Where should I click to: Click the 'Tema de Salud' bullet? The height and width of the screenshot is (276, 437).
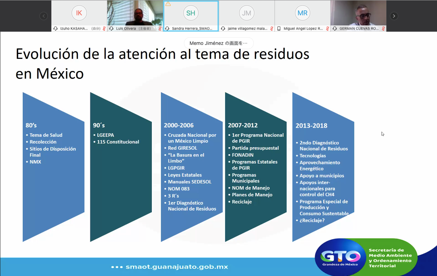tap(46, 135)
